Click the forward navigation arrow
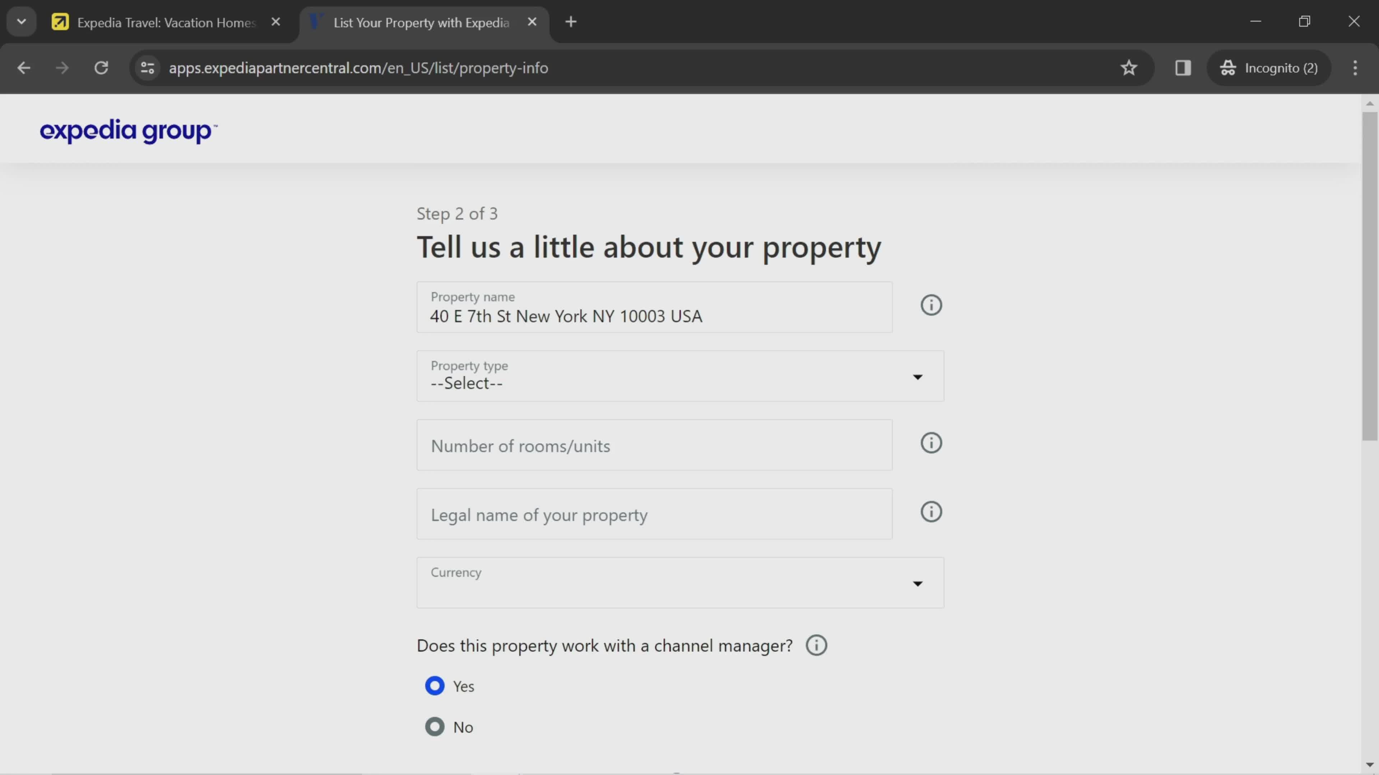Viewport: 1379px width, 775px height. coord(61,67)
